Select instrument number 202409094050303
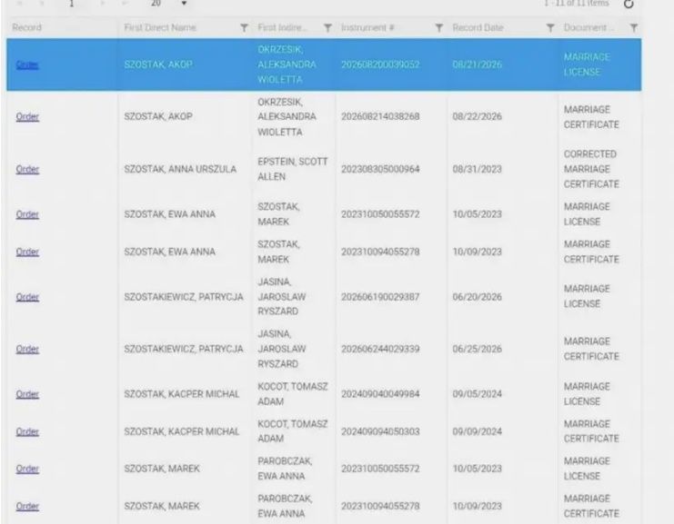 [x=380, y=431]
